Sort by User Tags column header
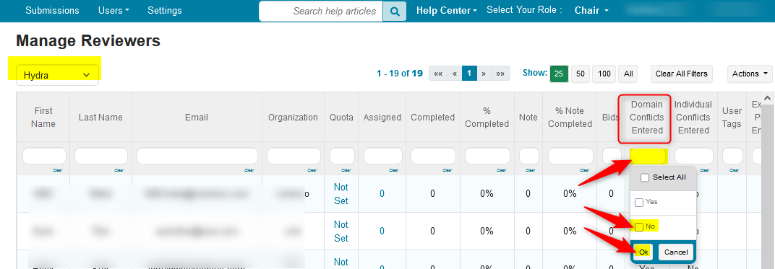 pyautogui.click(x=732, y=118)
